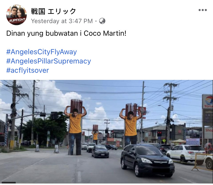Click the small distant pillar figure

point(95,134)
